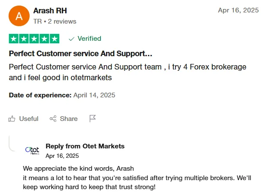This screenshot has width=272, height=196.
Task: Click the Verified checkmark icon
Action: coord(71,39)
